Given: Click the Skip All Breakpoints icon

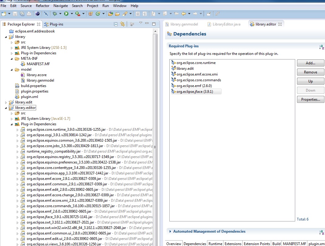Looking at the screenshot, I should point(46,14).
